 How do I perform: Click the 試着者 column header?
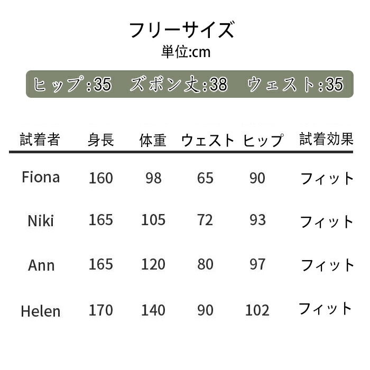tap(40, 140)
